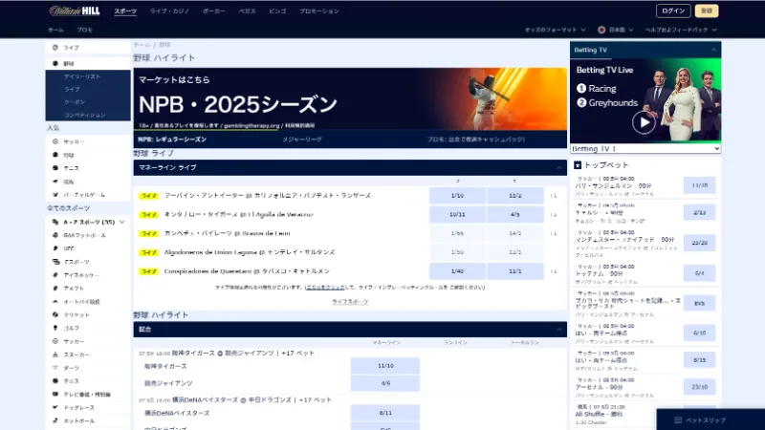Switch to the プロモーション tab
The image size is (765, 430).
319,11
